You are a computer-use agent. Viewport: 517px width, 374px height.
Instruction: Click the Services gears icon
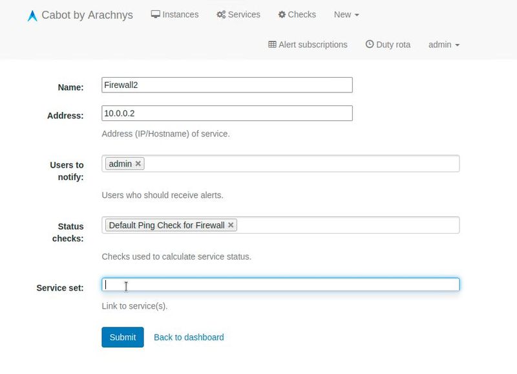coord(221,14)
